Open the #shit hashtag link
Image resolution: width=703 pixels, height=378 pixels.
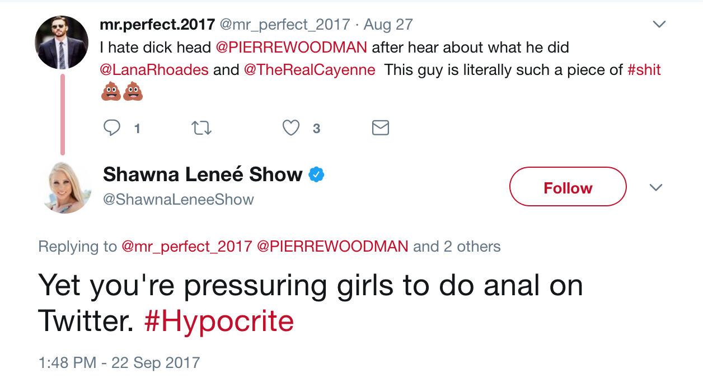(644, 70)
